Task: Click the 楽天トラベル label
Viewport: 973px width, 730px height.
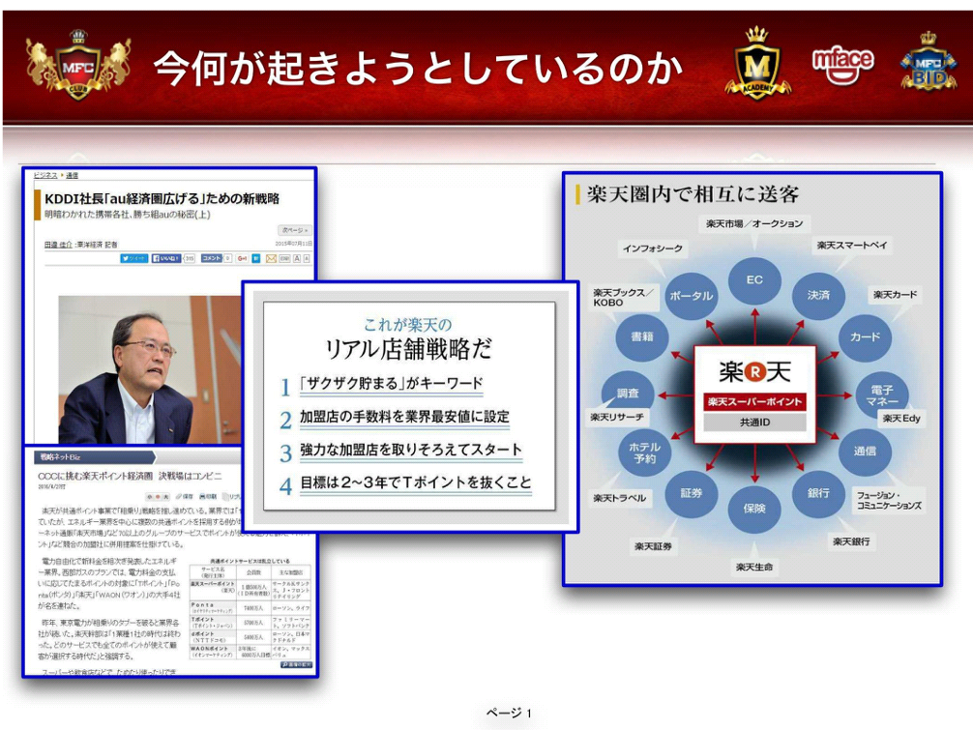Action: (619, 498)
